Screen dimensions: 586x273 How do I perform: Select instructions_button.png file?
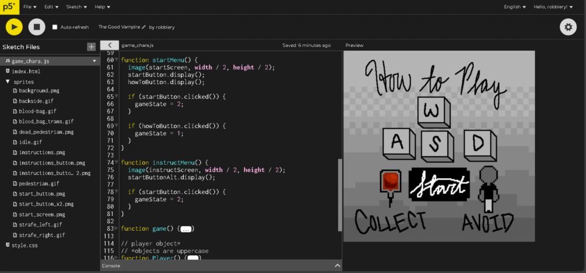[52, 163]
